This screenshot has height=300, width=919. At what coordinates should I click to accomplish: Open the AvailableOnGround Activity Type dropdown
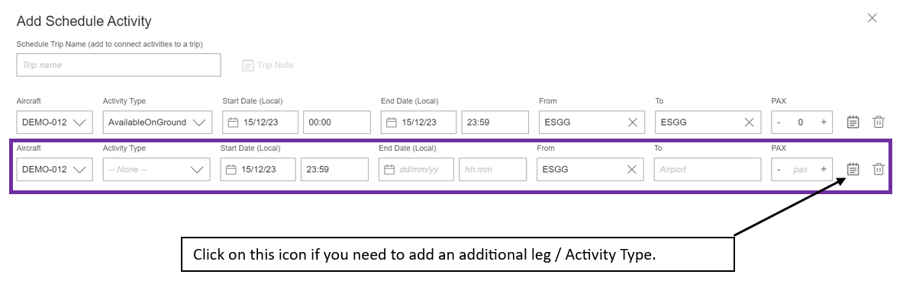click(x=157, y=122)
